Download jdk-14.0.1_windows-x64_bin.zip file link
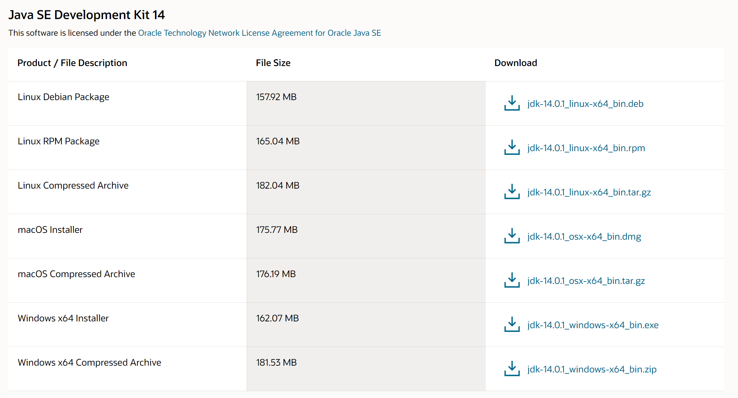 (x=591, y=369)
